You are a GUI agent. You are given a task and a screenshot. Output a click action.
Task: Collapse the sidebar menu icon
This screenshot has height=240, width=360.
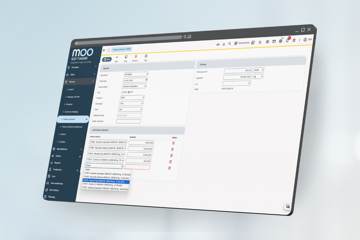(x=104, y=50)
